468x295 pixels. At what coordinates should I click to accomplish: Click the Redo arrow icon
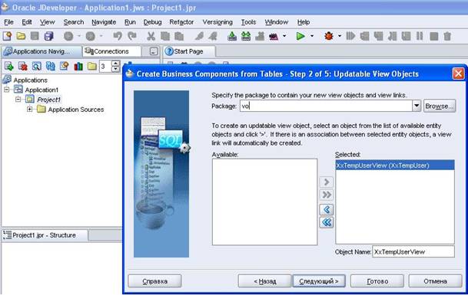coord(131,36)
